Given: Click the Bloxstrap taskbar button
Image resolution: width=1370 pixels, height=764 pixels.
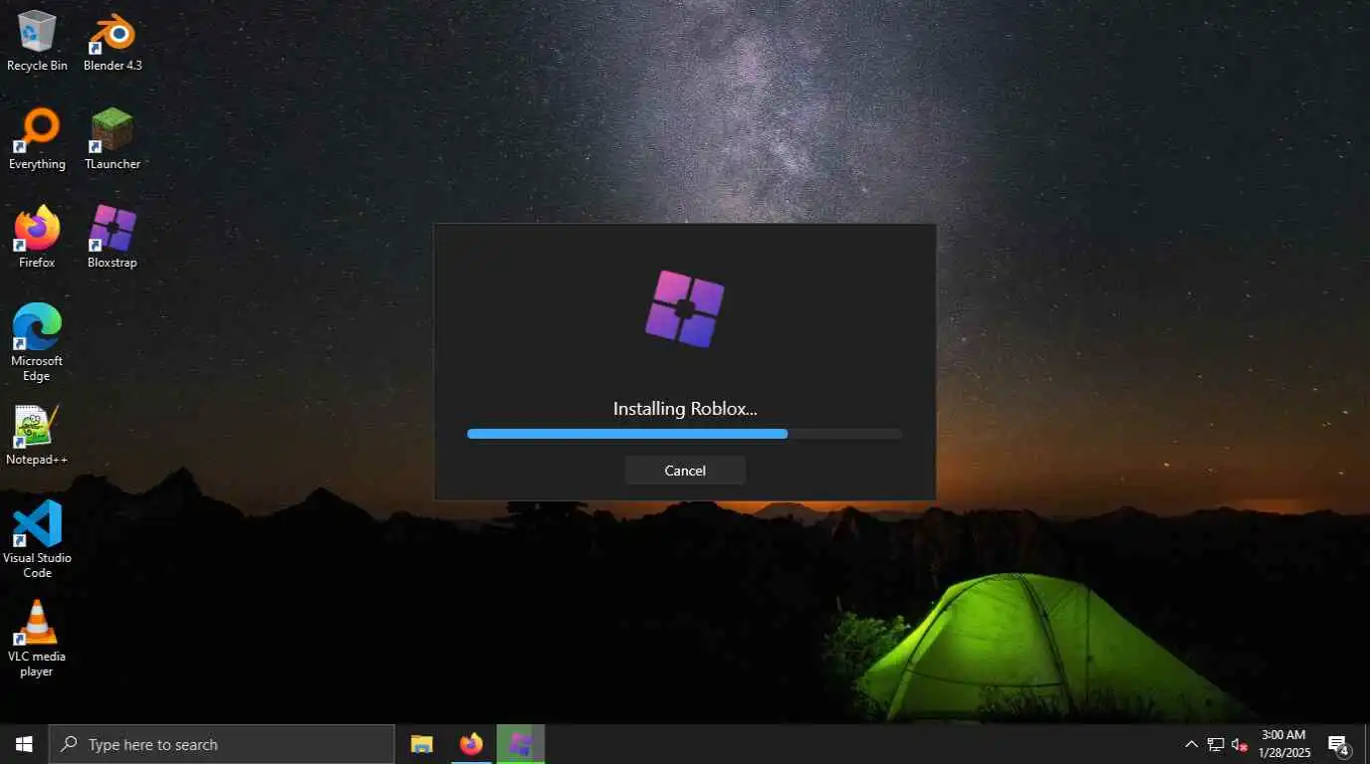Looking at the screenshot, I should [521, 744].
